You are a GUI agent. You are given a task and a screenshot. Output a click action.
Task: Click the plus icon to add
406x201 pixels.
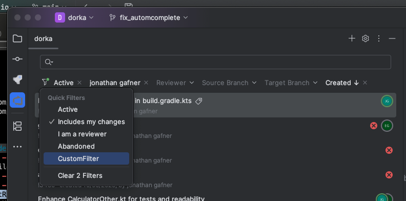click(x=352, y=38)
